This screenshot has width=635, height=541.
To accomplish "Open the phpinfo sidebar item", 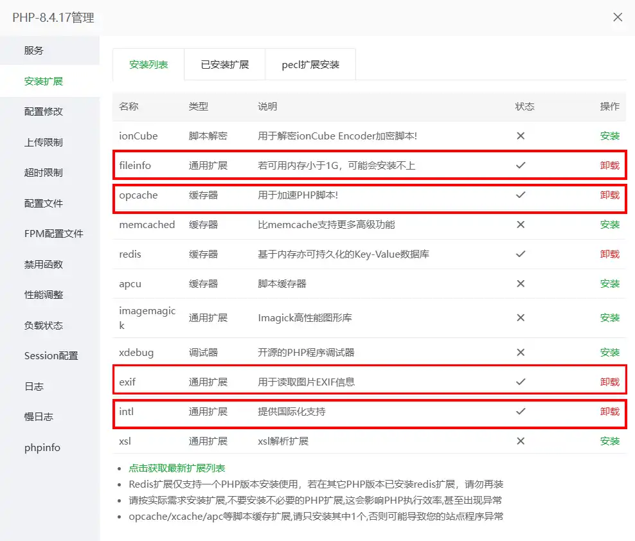I will pos(42,448).
